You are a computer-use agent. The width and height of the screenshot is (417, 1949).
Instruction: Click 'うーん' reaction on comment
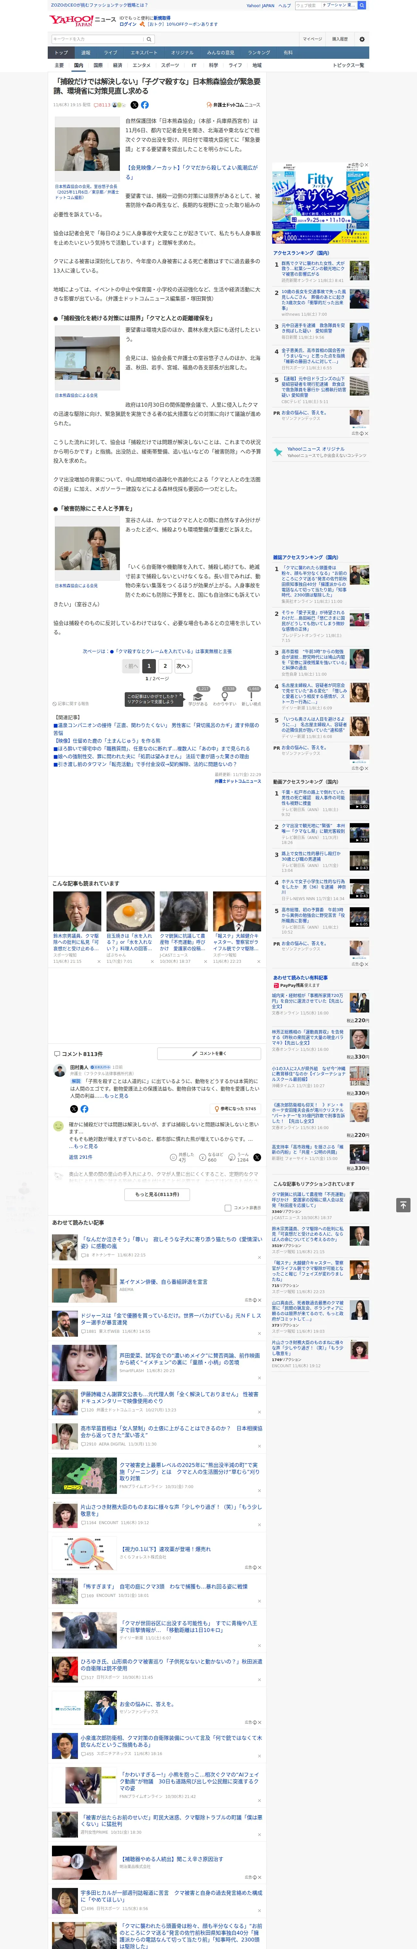pyautogui.click(x=239, y=1158)
